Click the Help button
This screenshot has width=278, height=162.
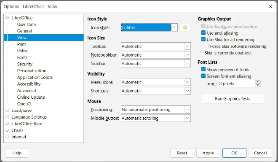pyautogui.click(x=17, y=153)
